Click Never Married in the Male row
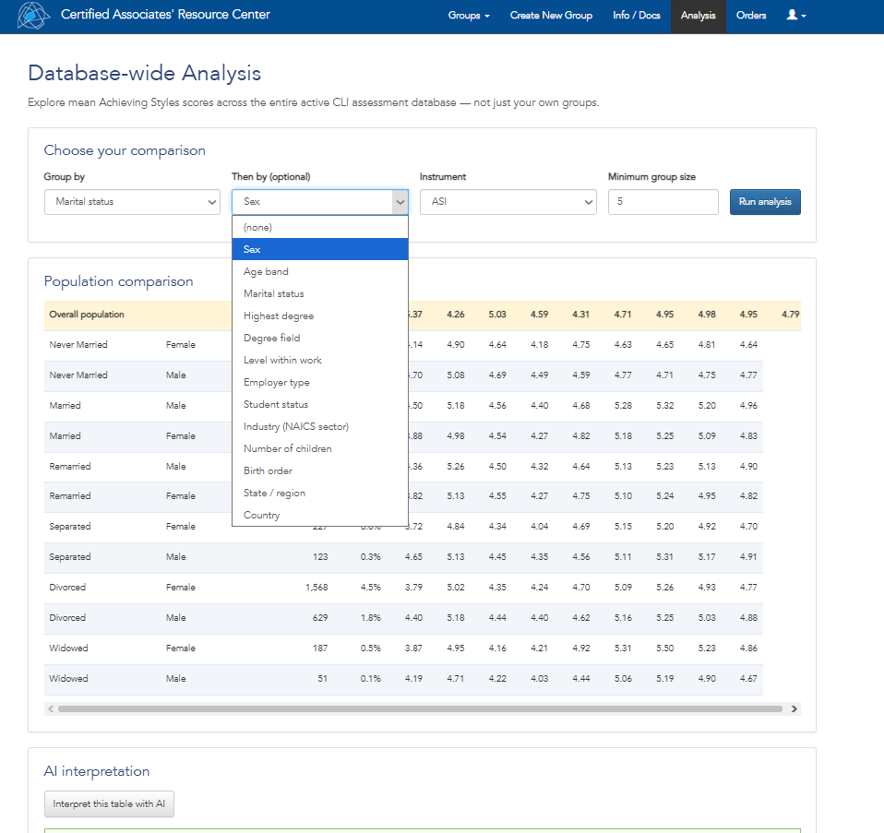This screenshot has height=833, width=884. coord(78,375)
